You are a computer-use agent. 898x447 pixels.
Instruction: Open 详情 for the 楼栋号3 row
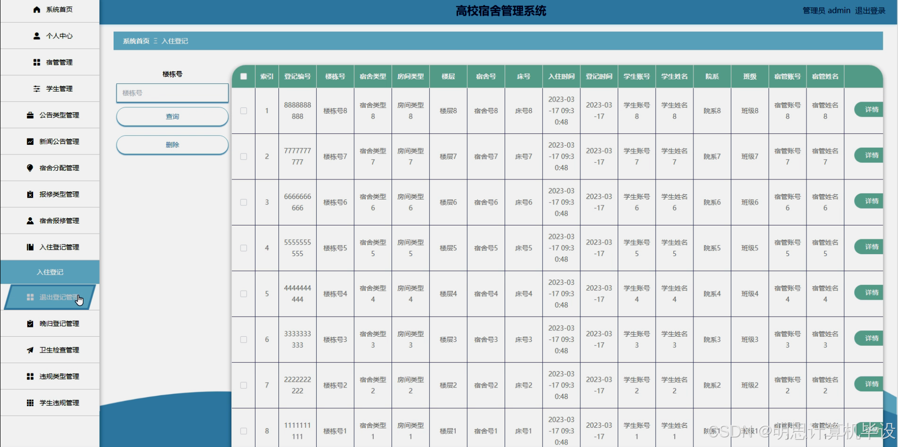[x=869, y=339]
